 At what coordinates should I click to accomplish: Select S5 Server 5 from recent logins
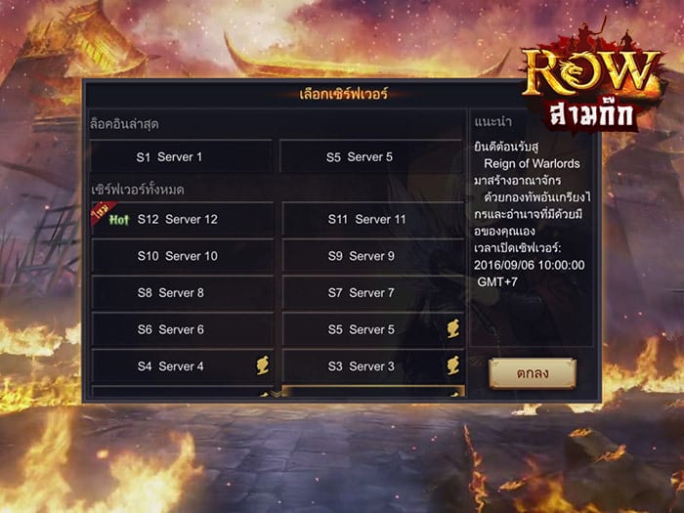point(370,156)
